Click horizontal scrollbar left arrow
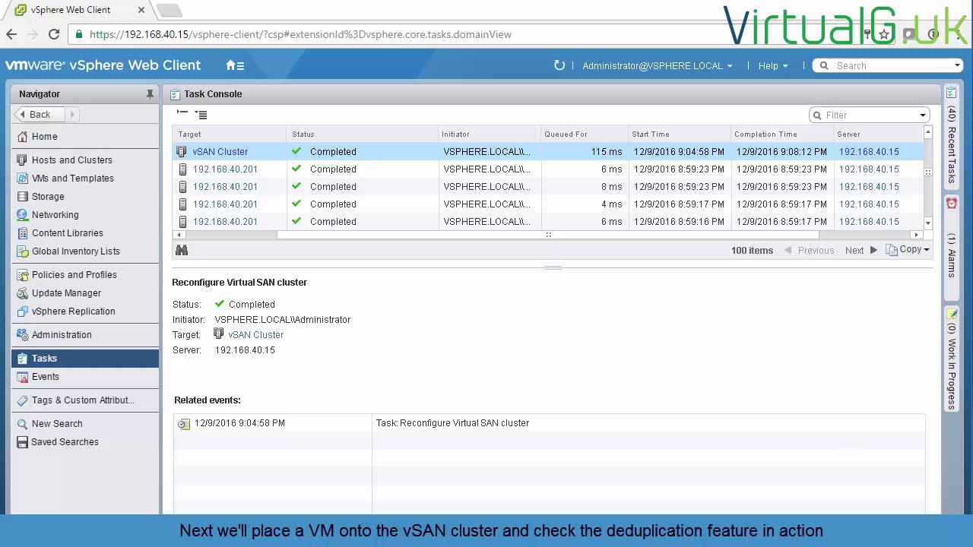This screenshot has width=973, height=547. click(177, 235)
